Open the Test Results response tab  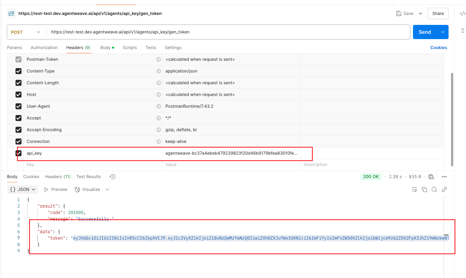[89, 177]
